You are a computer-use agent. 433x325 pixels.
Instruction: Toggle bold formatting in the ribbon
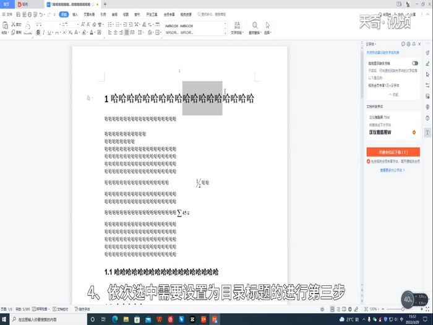click(x=38, y=32)
